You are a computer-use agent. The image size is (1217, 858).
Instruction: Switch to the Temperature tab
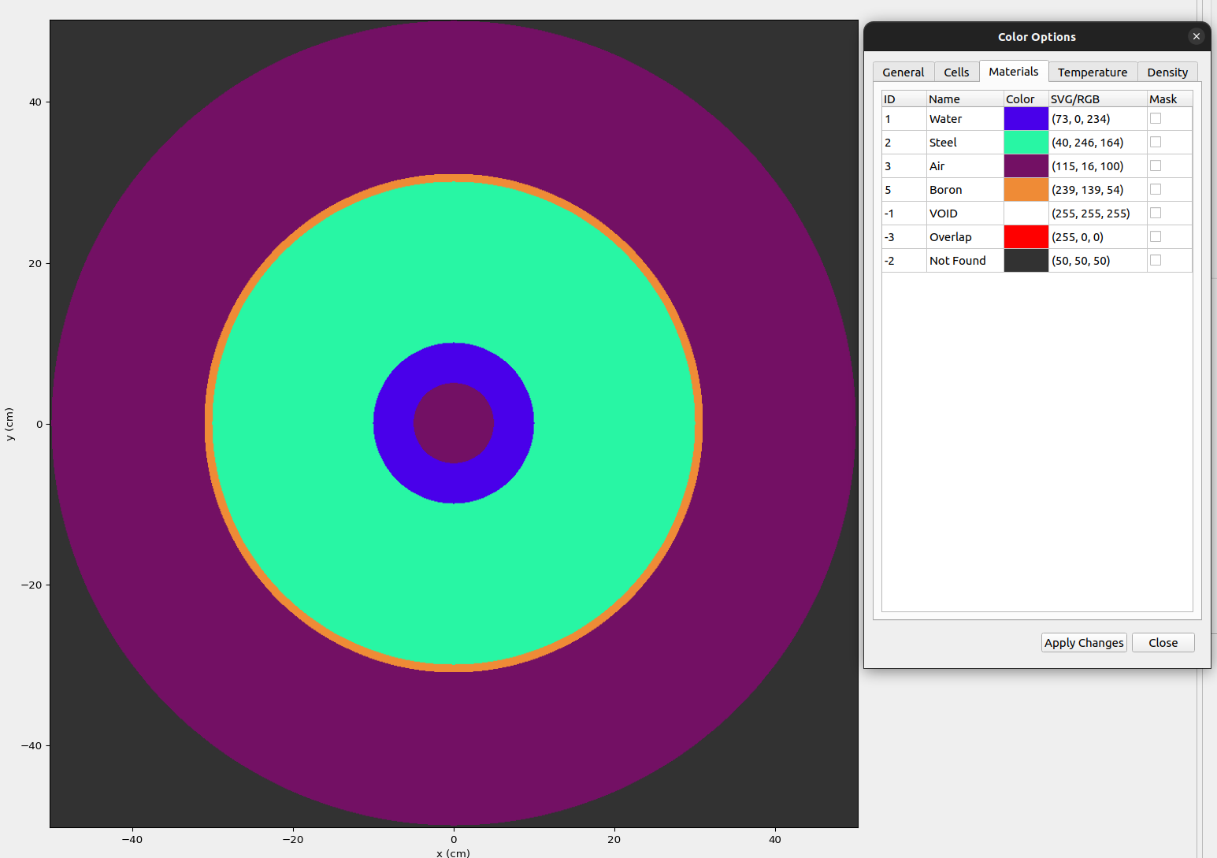[x=1093, y=72]
